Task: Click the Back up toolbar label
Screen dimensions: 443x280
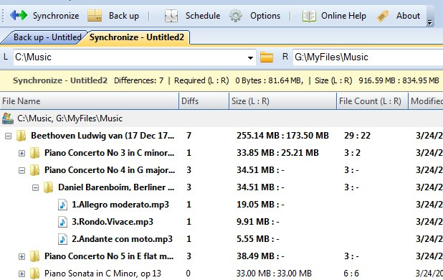Action: coord(124,16)
